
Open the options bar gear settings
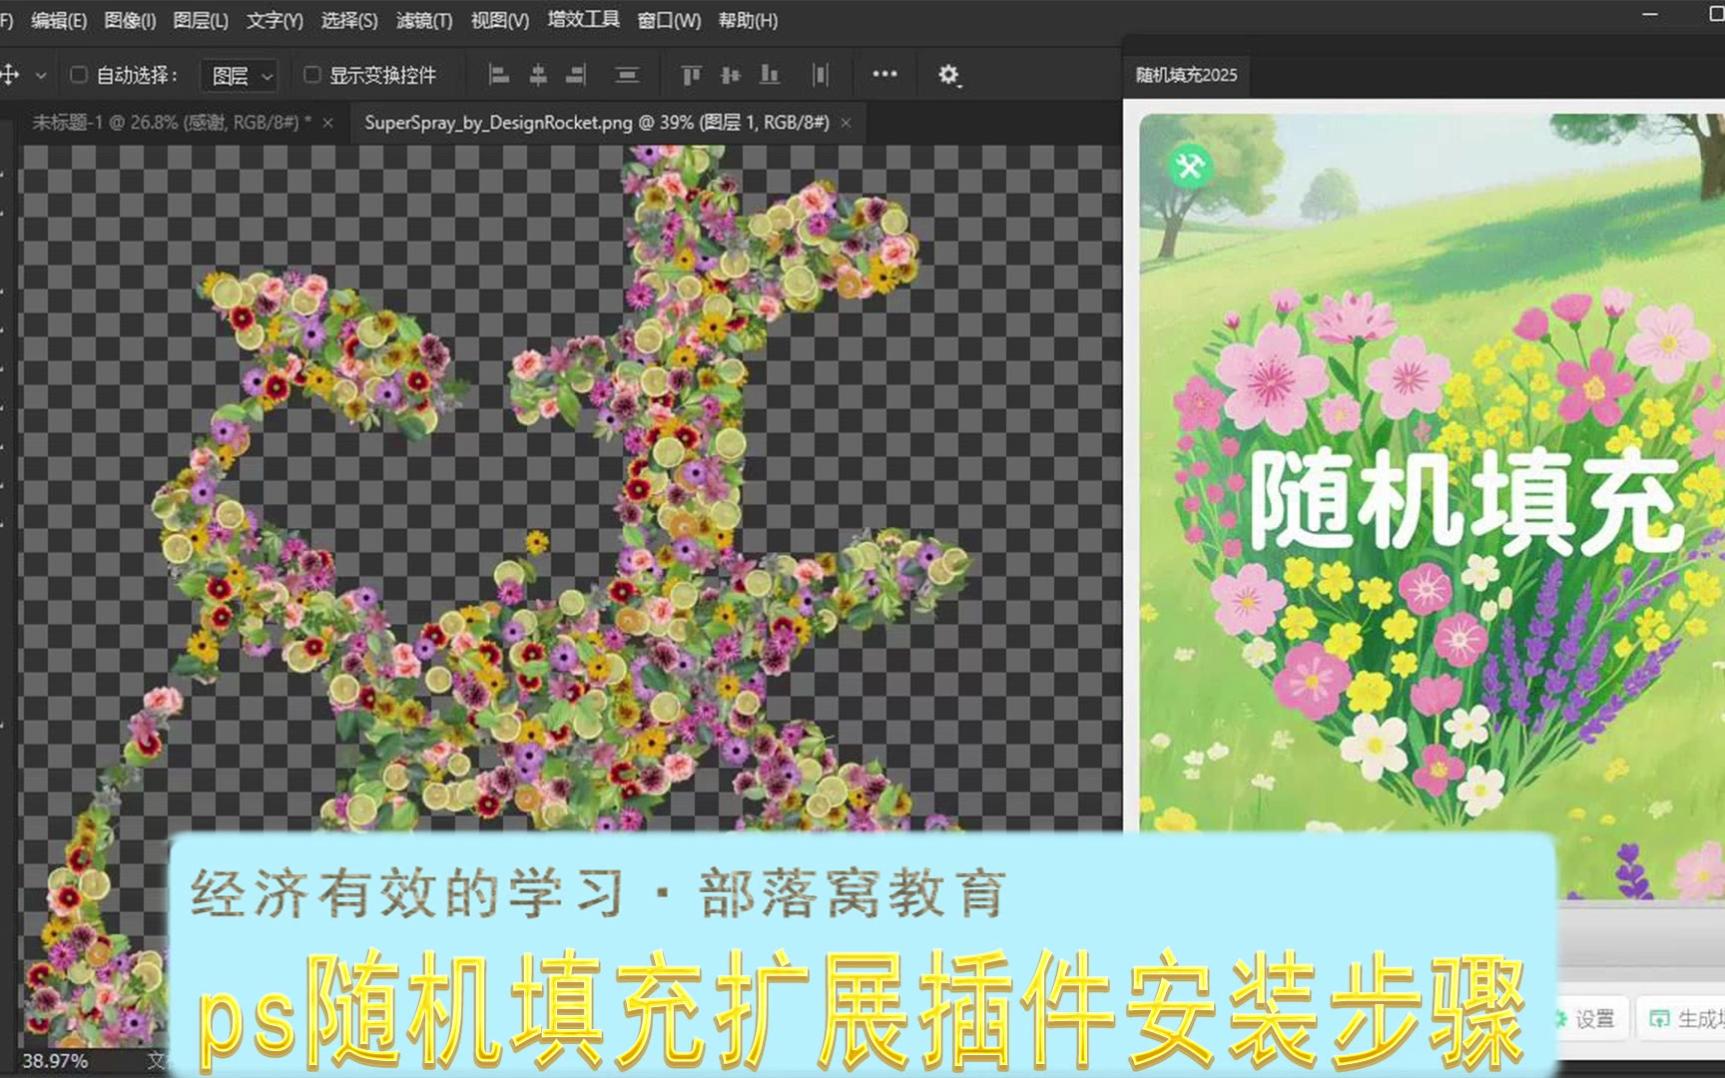click(x=948, y=75)
